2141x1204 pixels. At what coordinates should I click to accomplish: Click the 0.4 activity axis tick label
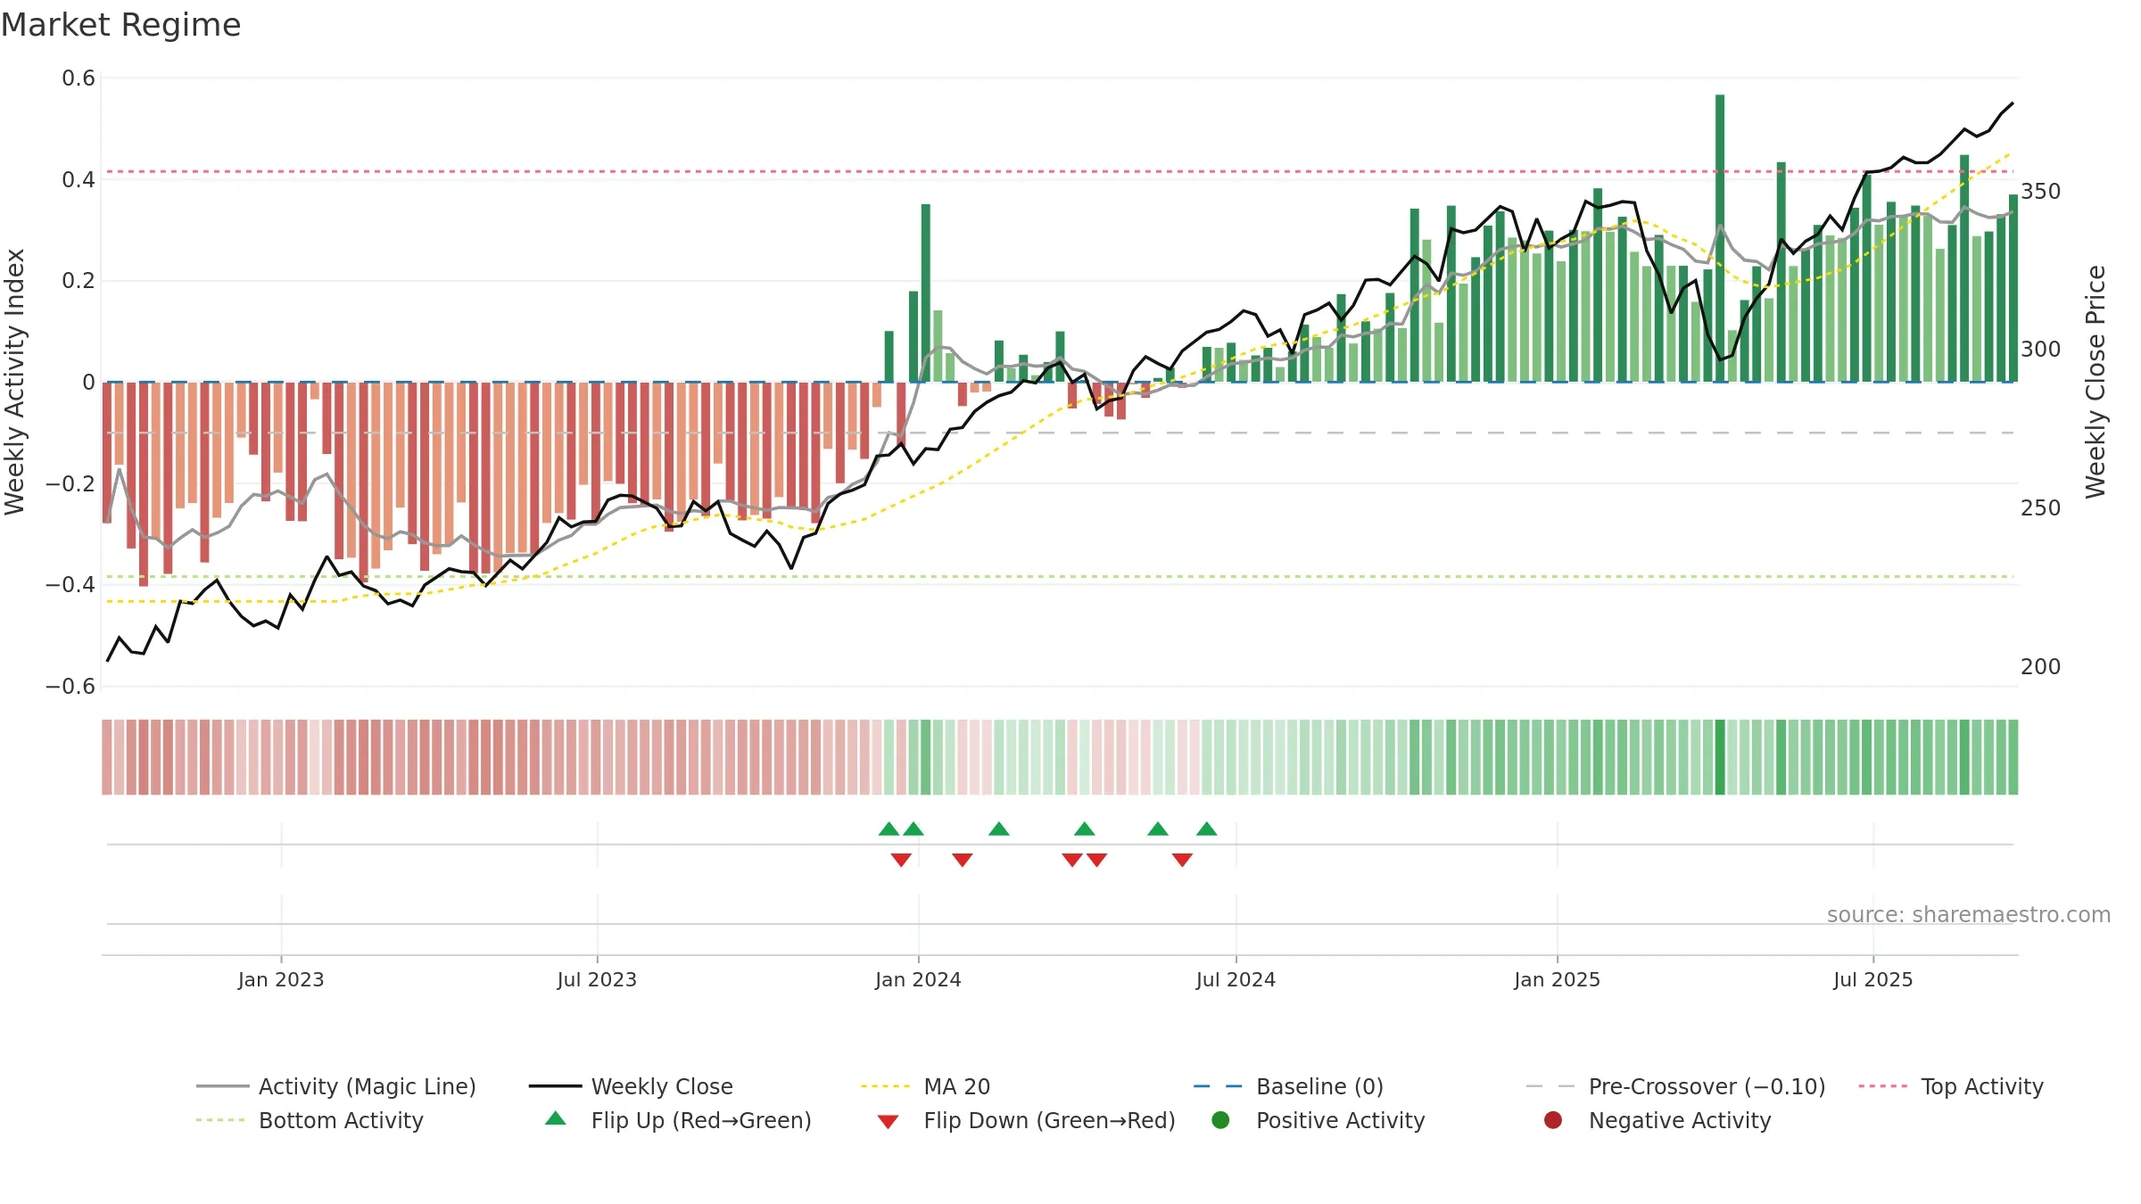79,180
